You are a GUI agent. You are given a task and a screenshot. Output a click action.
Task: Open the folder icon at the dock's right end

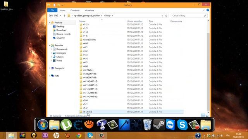206,125
